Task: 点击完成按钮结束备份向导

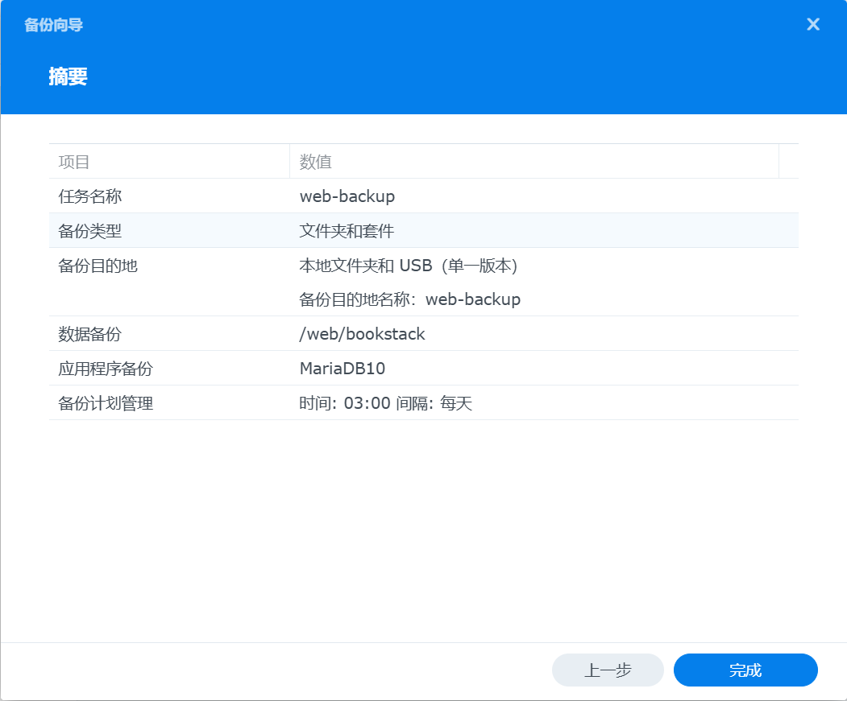Action: 745,670
